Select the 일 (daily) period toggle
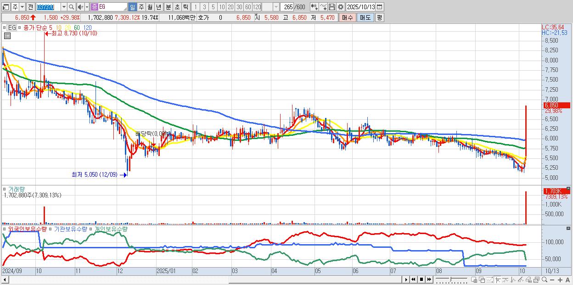Screen dimensions: 573x285 pos(132,7)
